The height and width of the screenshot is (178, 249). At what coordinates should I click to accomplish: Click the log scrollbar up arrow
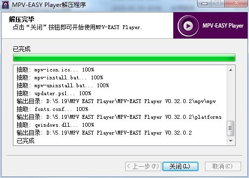[x=231, y=70]
